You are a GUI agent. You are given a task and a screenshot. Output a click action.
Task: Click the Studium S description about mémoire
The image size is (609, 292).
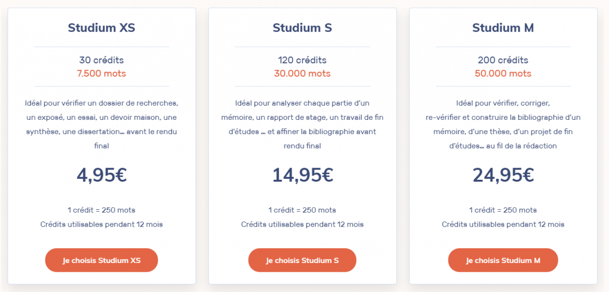point(302,124)
